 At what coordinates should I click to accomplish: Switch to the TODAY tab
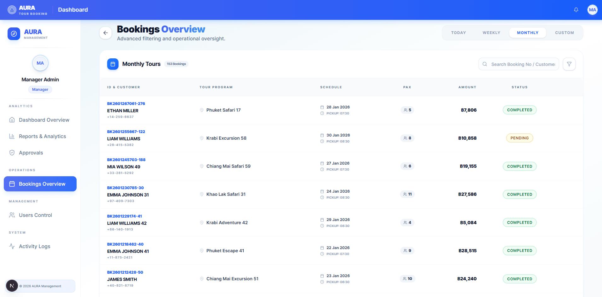pos(458,33)
